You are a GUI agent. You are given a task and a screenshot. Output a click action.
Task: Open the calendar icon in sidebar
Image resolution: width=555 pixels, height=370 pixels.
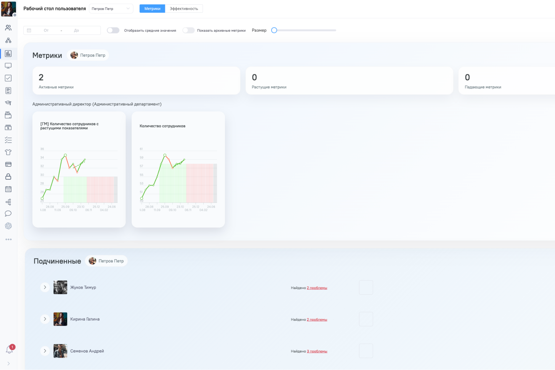8,189
